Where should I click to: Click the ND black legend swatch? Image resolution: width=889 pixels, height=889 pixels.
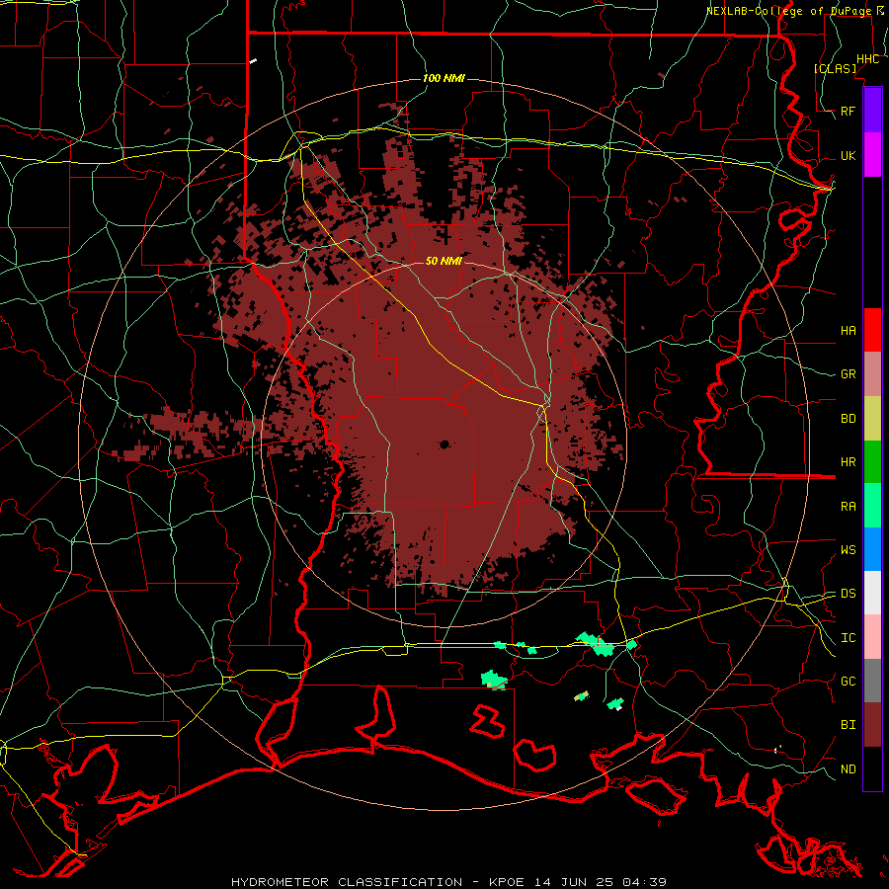[x=872, y=768]
